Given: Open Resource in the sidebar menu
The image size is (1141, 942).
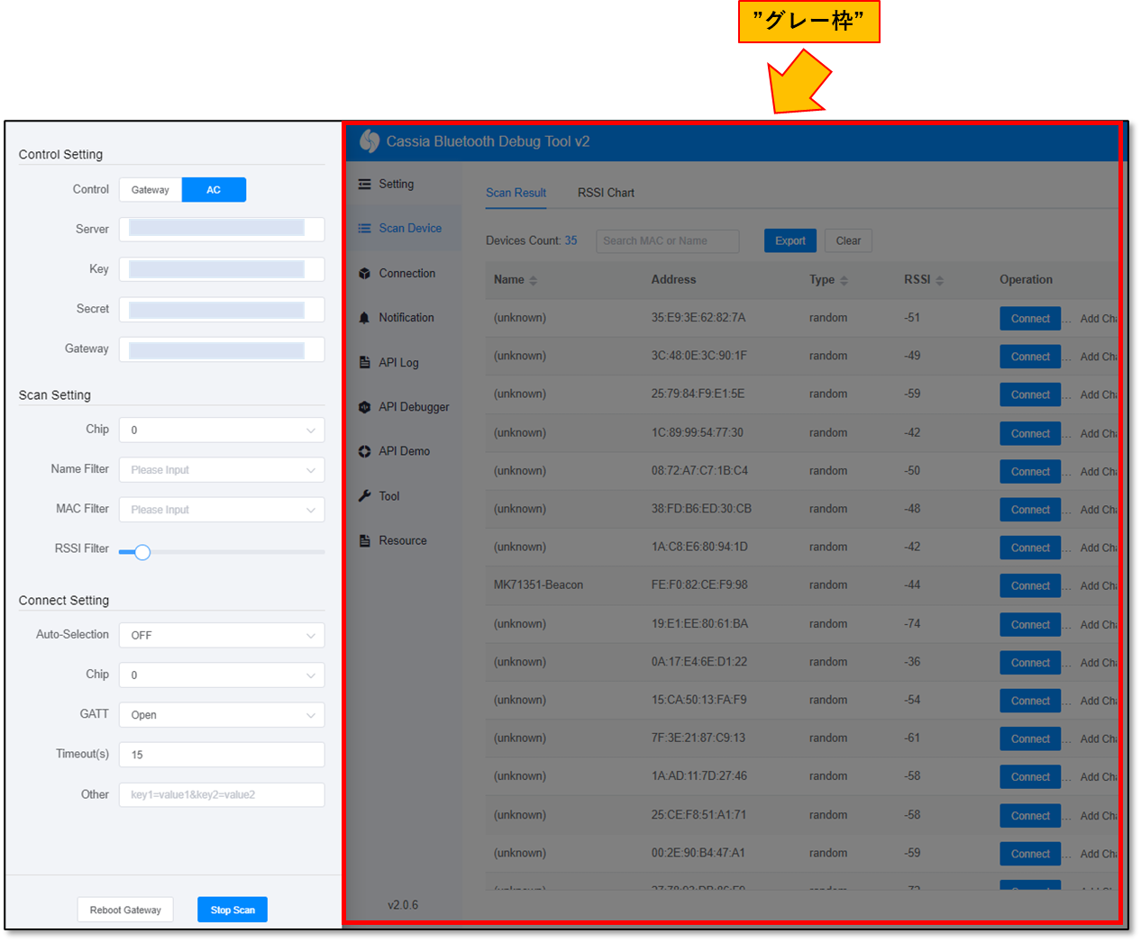Looking at the screenshot, I should [x=403, y=541].
